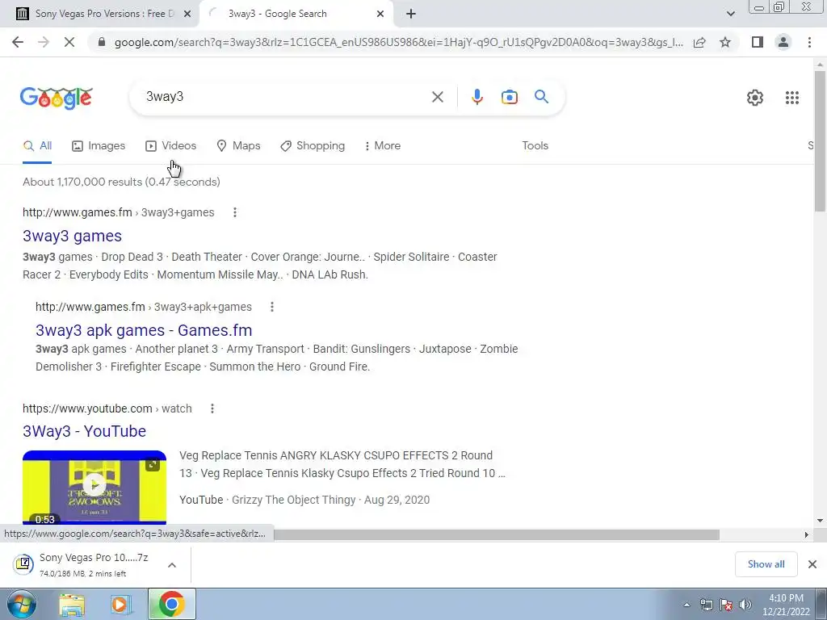Open 3way3 apk games - Games.fm link
Screen dimensions: 827x620
[x=144, y=330]
